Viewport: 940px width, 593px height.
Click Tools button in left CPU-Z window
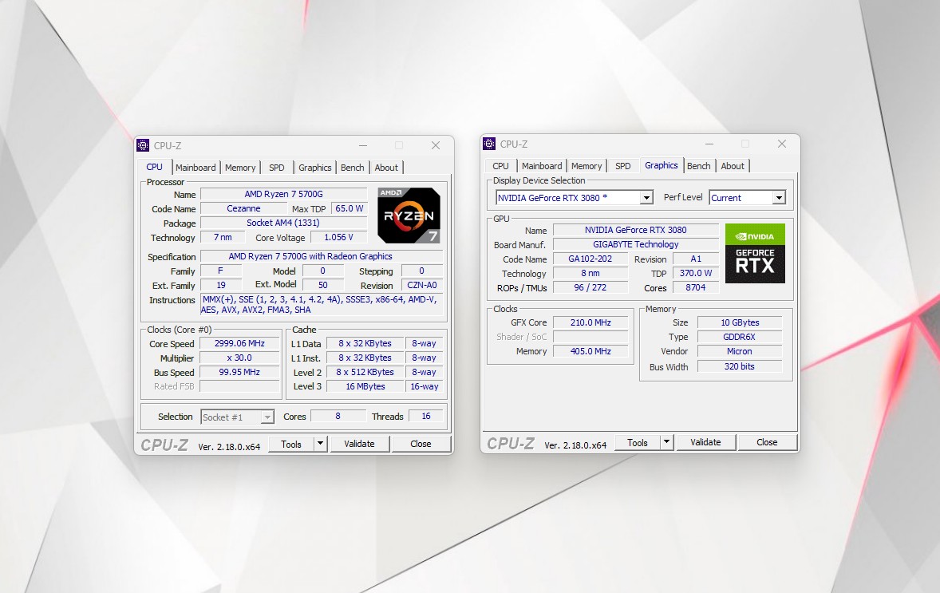(291, 445)
